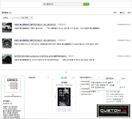Click the share arrow circle icon
Viewport: 132px width, 119px height.
64,110
